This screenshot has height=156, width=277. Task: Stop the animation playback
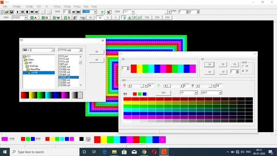tap(27, 12)
